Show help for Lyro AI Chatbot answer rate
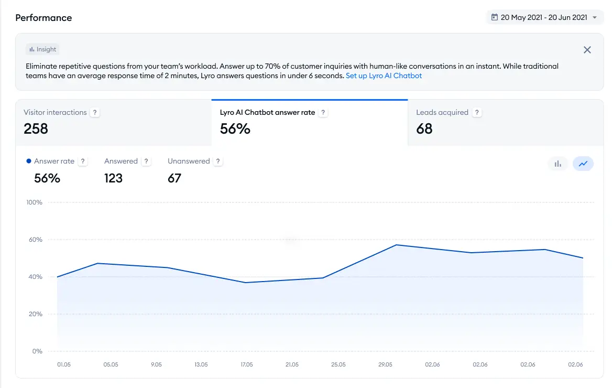 coord(323,112)
